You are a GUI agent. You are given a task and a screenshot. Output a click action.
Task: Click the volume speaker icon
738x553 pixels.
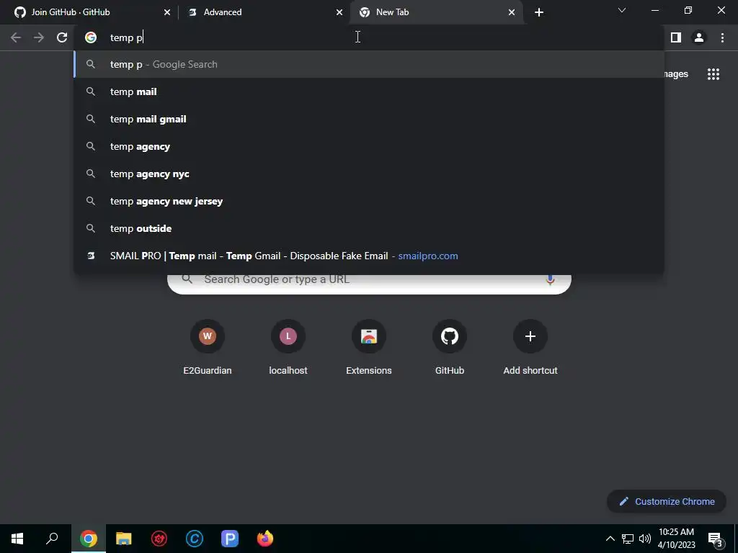645,539
